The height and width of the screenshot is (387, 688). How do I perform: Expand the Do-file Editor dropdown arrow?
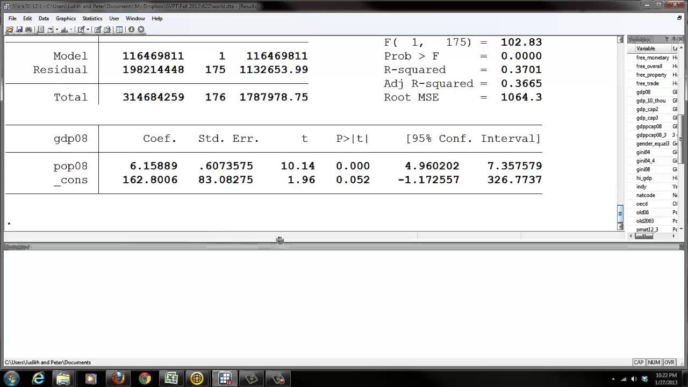click(87, 30)
